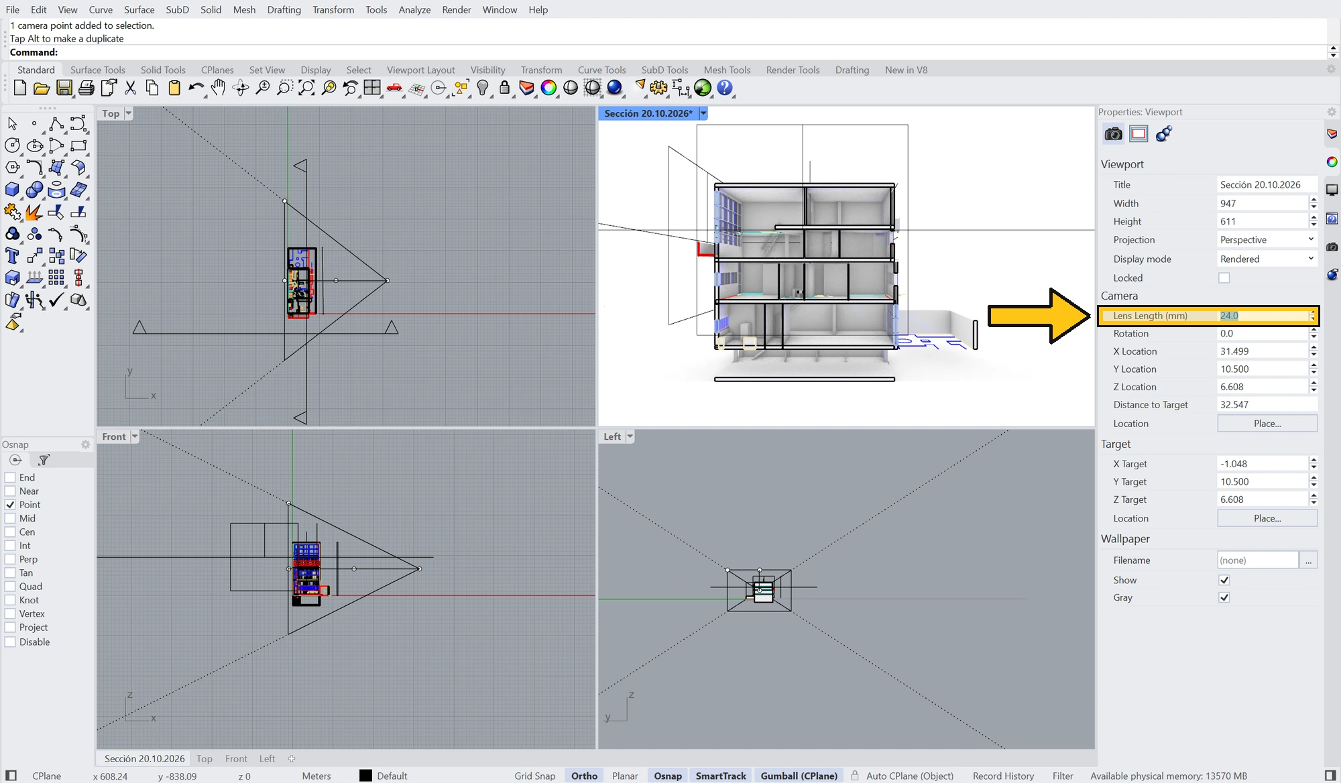Screen dimensions: 1341x783
Task: Click the padlock lock objects icon
Action: pos(505,88)
